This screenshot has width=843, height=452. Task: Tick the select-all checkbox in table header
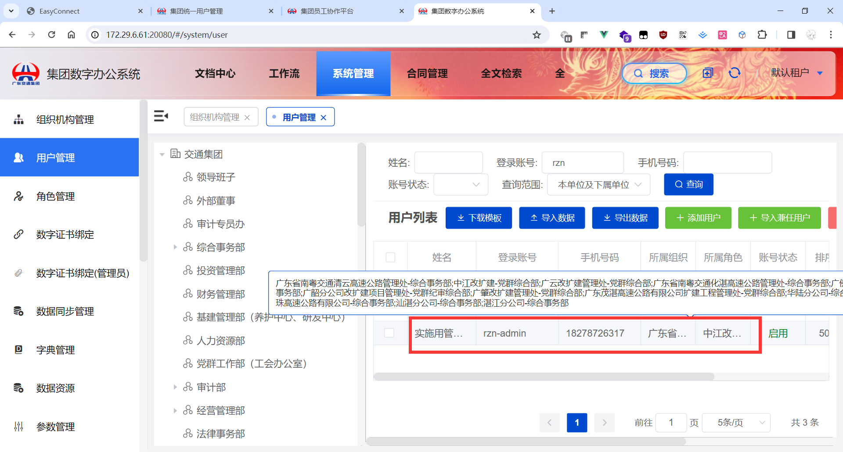[x=390, y=257]
